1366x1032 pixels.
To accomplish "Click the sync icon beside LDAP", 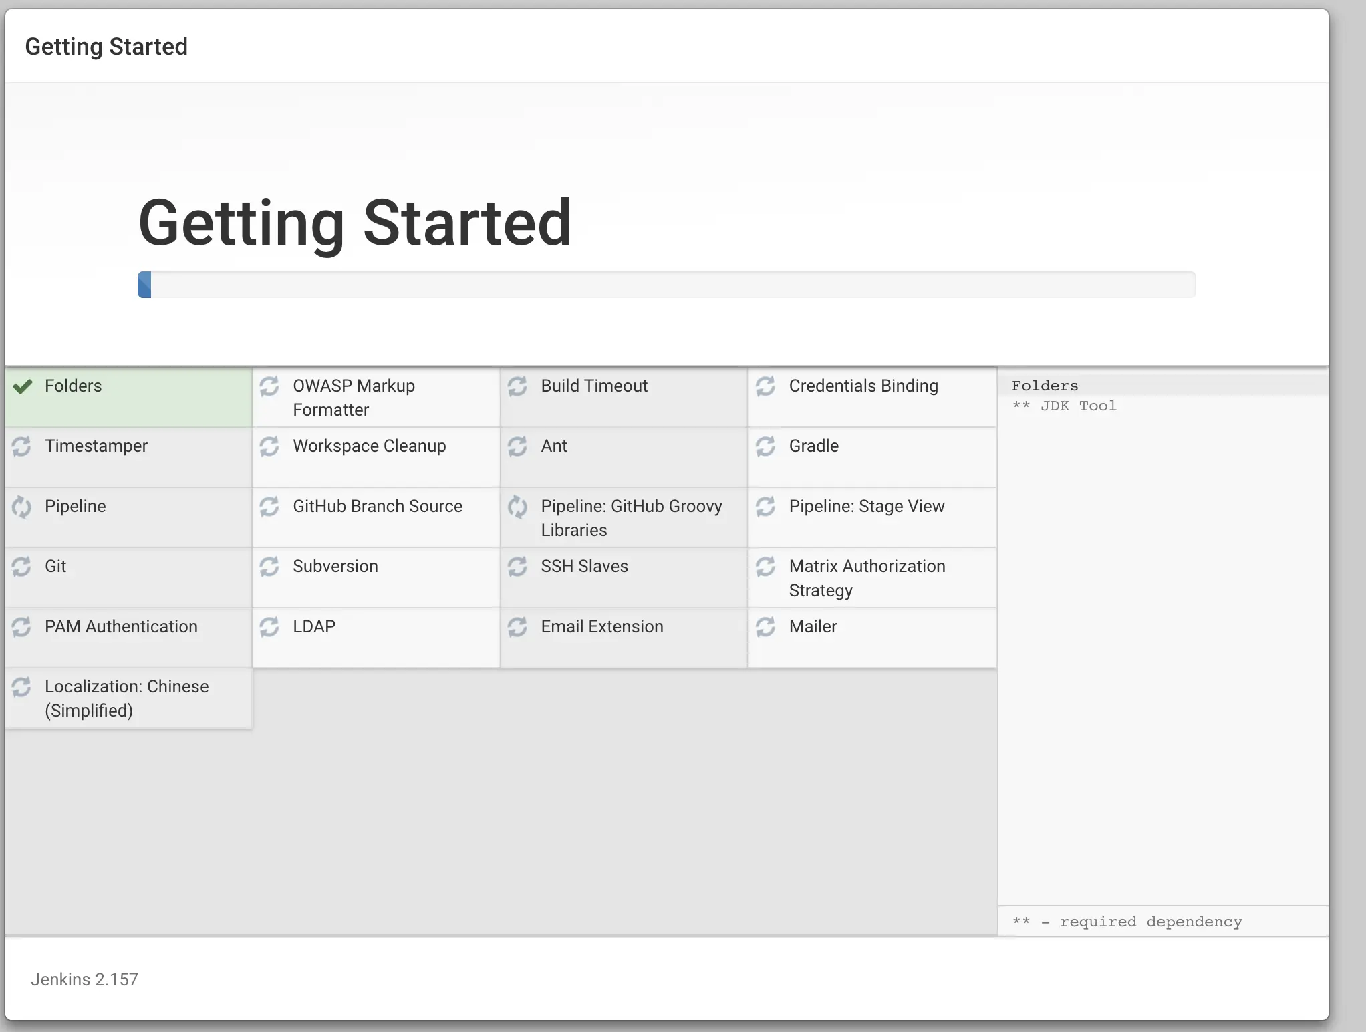I will [x=269, y=627].
